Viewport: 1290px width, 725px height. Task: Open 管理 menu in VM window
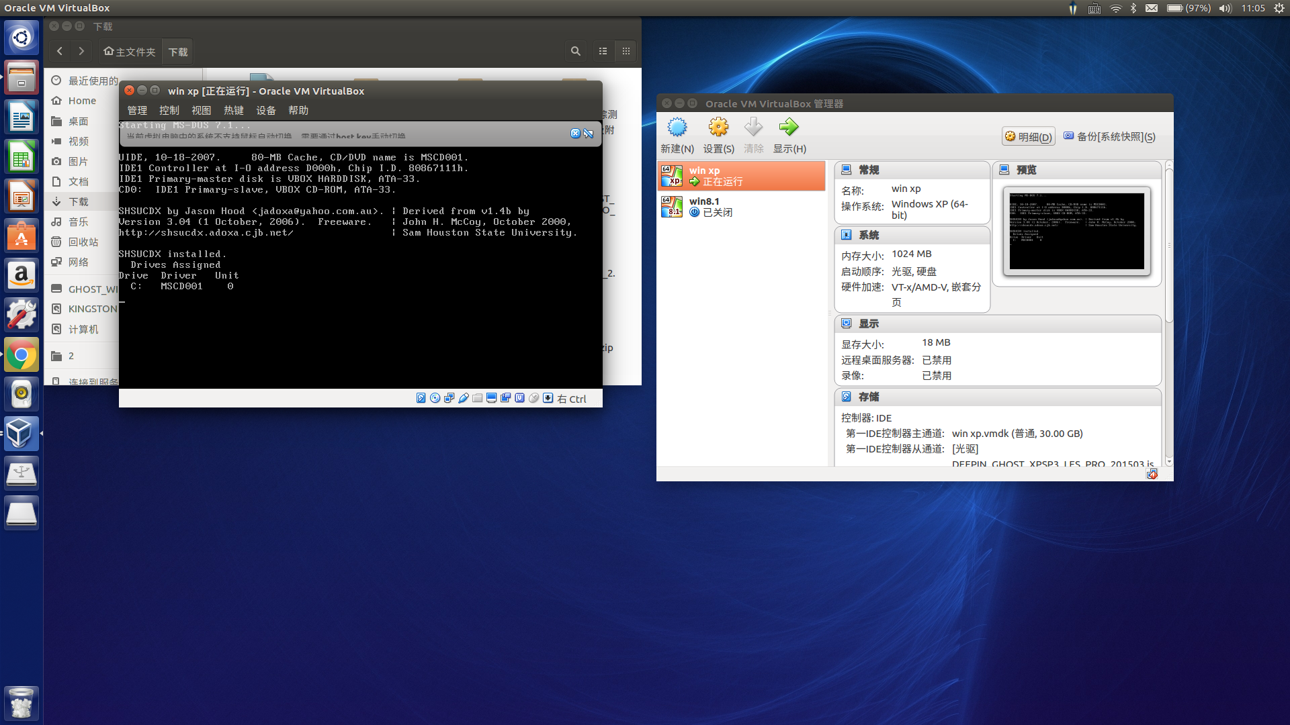137,110
